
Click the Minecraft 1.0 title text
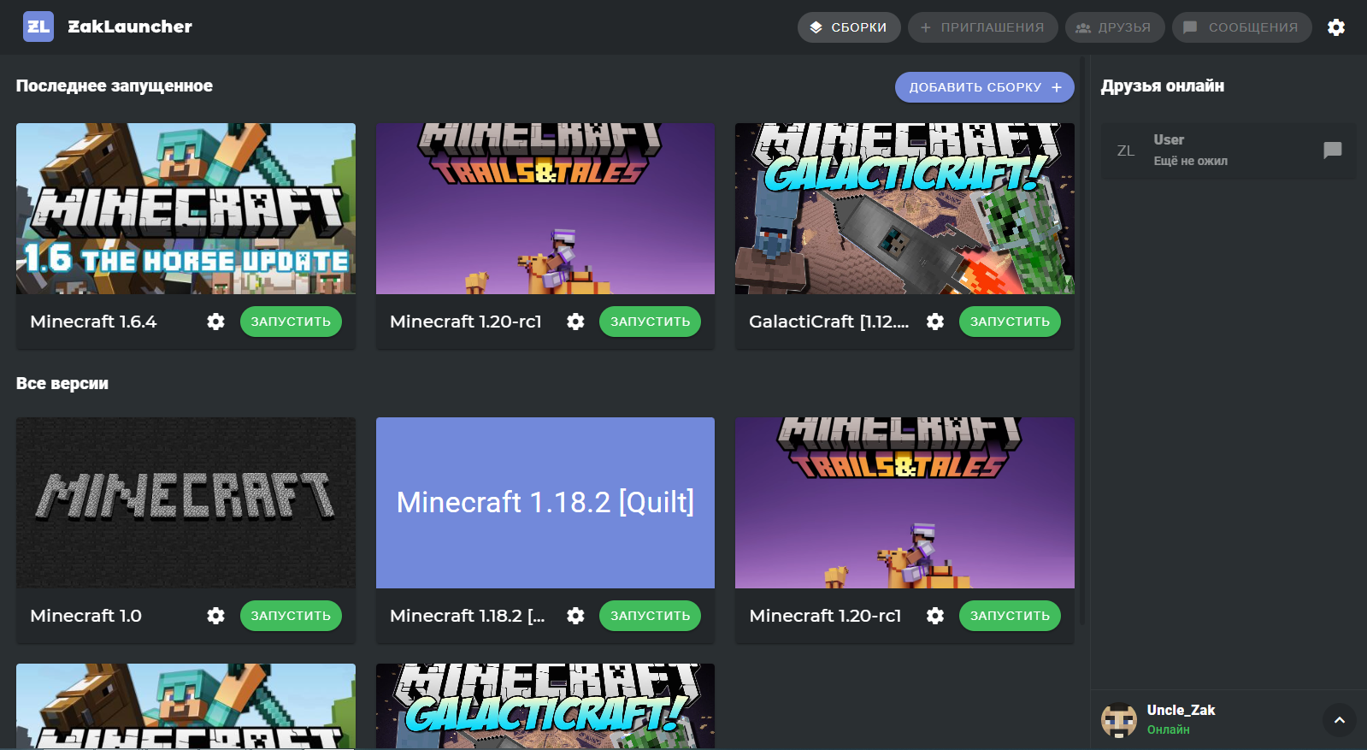(85, 616)
